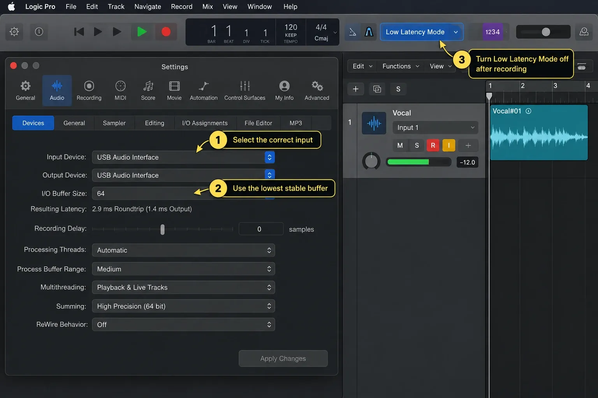598x398 pixels.
Task: Open the Control Surfaces settings pane
Action: tap(244, 91)
